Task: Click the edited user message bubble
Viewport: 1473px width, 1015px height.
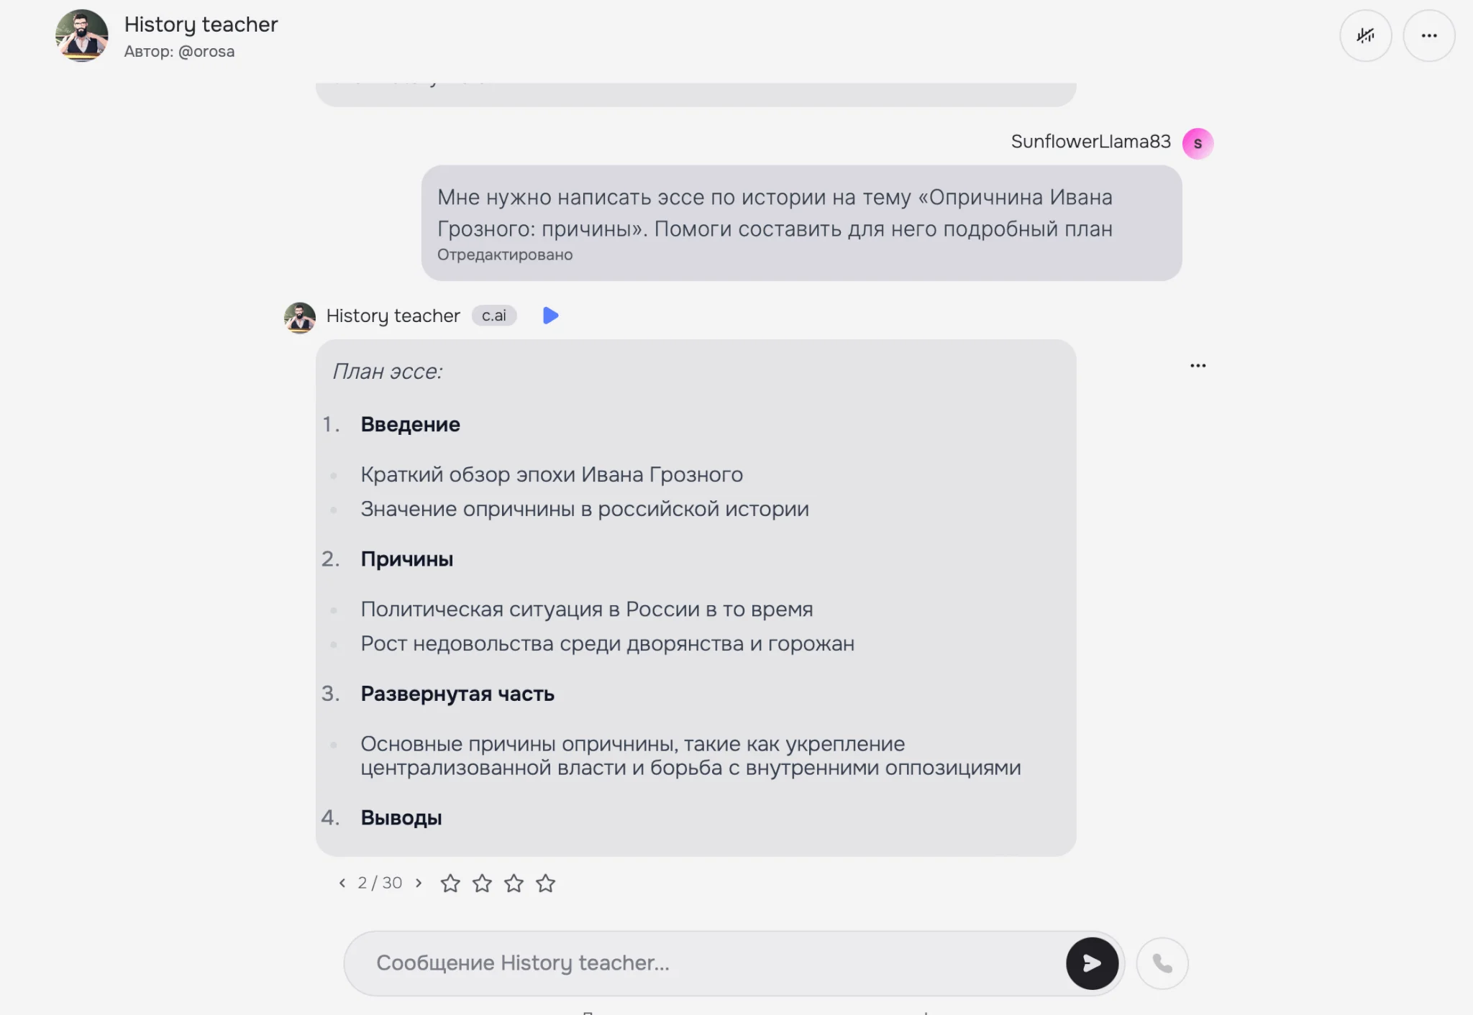Action: [x=801, y=223]
